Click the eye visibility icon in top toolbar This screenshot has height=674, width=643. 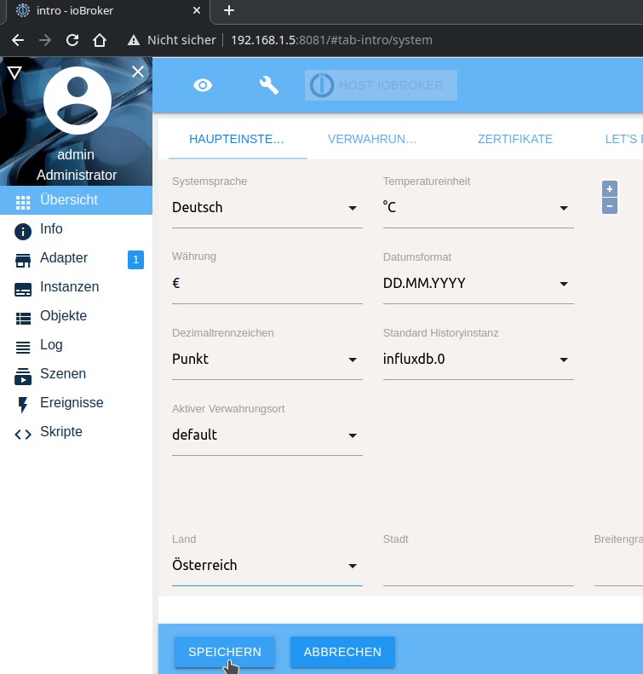click(203, 85)
